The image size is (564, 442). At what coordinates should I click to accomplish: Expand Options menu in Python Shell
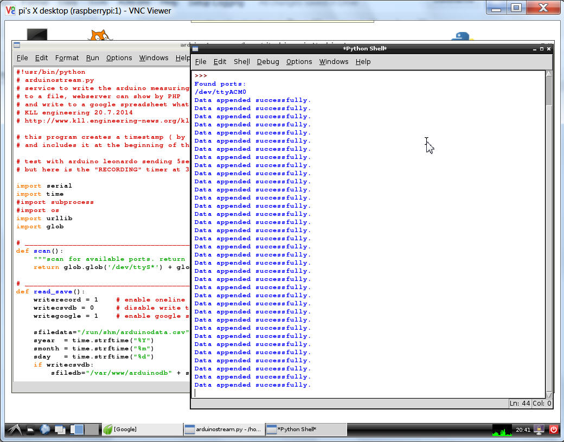coord(299,62)
